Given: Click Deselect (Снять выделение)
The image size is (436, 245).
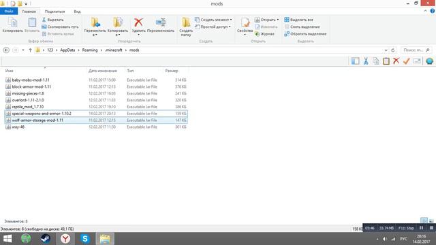Looking at the screenshot, I should [302, 27].
